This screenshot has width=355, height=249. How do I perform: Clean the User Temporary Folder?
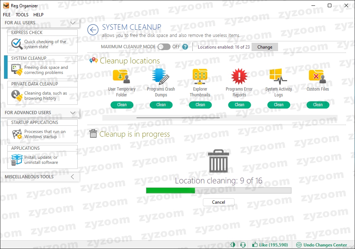(x=122, y=105)
